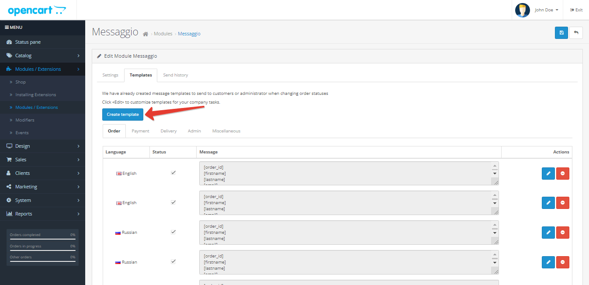Expand the Catalog menu chevron
Screen dimensions: 589x285
78,56
